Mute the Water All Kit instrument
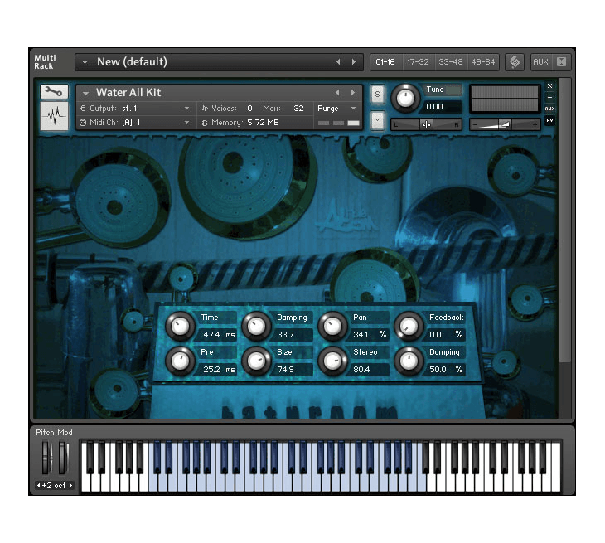 coord(378,121)
